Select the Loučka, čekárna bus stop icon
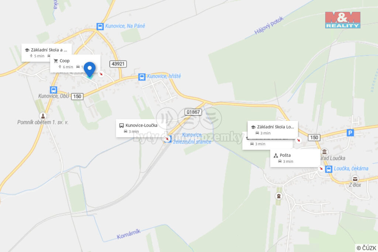 tap(329, 169)
